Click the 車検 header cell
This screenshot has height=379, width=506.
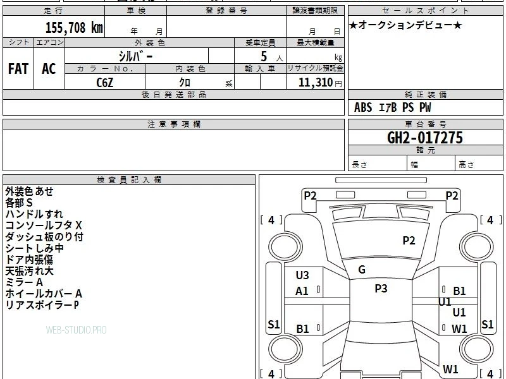136,11
